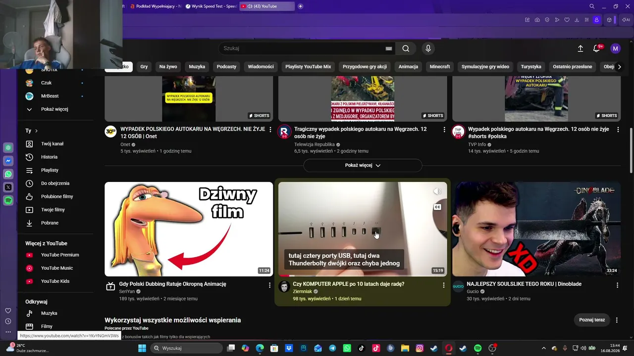
Task: Open the YouTube create upload button
Action: tap(581, 48)
